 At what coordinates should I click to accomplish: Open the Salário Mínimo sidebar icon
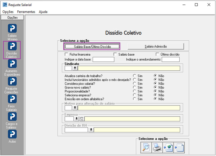coord(12,28)
